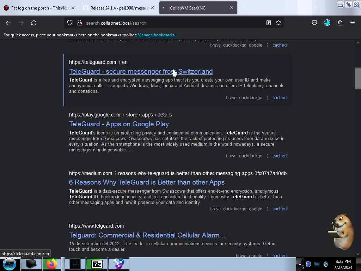Open 'Telguard: Commercial & Residential Cellular Alarm' result
Screen dimensions: 361x271
click(148, 235)
